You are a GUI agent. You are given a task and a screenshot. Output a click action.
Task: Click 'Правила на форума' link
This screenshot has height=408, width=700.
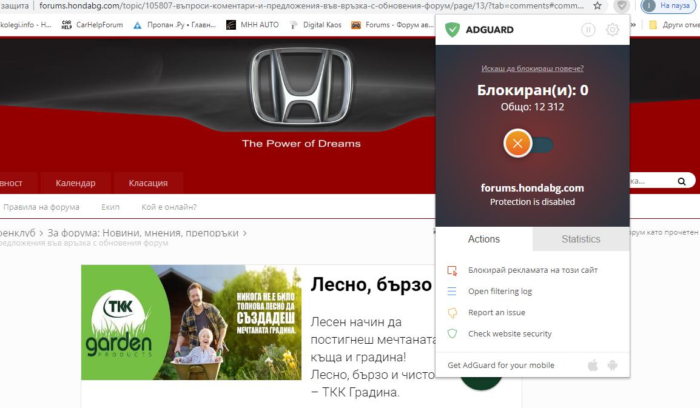pyautogui.click(x=41, y=207)
